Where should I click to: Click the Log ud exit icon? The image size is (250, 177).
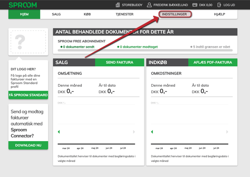(219, 5)
